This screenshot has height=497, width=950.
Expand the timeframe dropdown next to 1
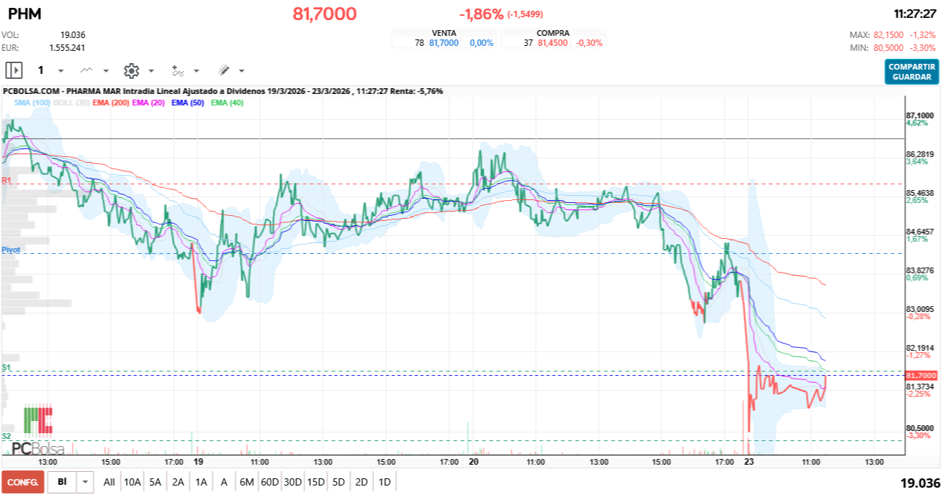point(61,71)
